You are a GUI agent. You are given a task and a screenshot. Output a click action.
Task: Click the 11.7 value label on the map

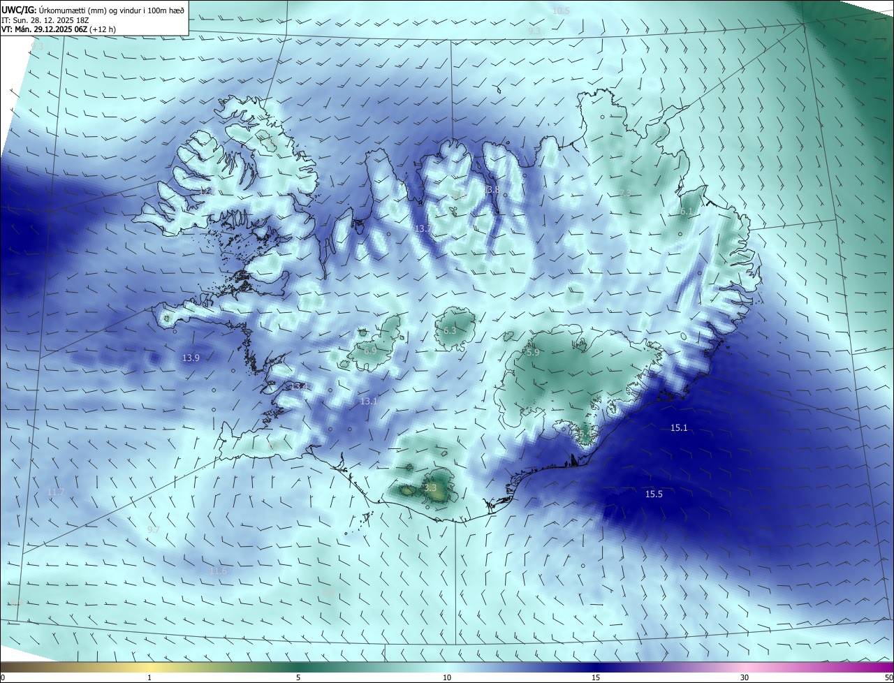click(56, 492)
